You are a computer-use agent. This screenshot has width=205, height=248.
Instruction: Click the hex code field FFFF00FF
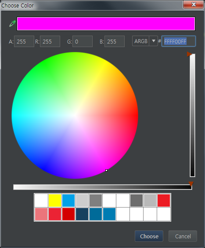point(179,41)
